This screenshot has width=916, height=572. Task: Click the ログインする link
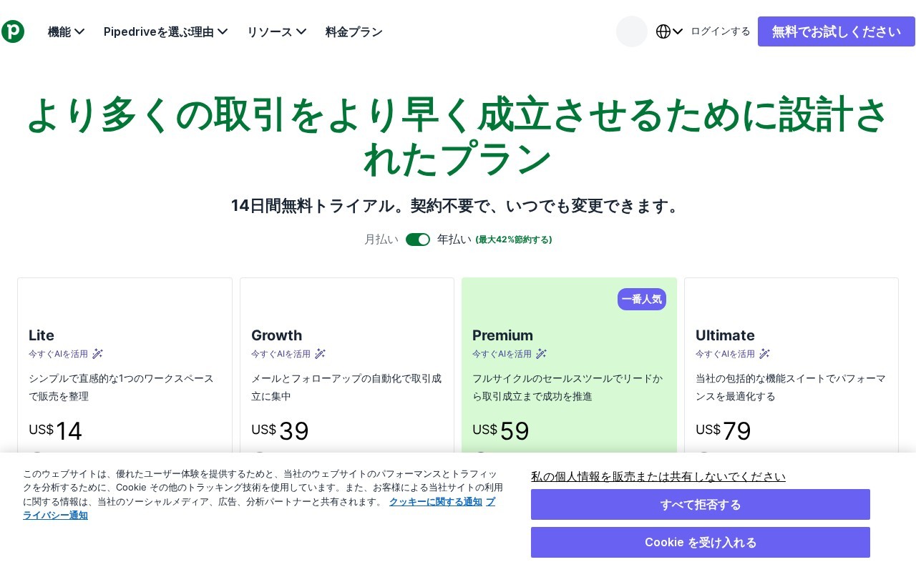point(721,31)
